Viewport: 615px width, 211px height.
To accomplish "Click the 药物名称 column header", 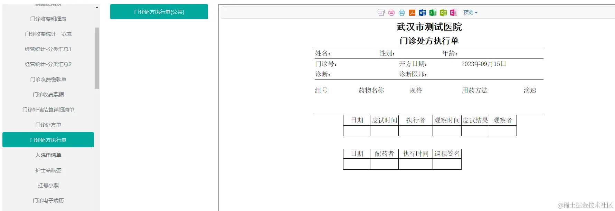I will pyautogui.click(x=371, y=91).
